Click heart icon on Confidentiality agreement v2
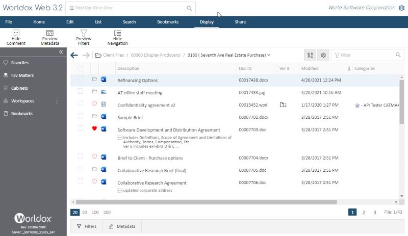Image resolution: width=408 pixels, height=236 pixels. click(x=94, y=103)
